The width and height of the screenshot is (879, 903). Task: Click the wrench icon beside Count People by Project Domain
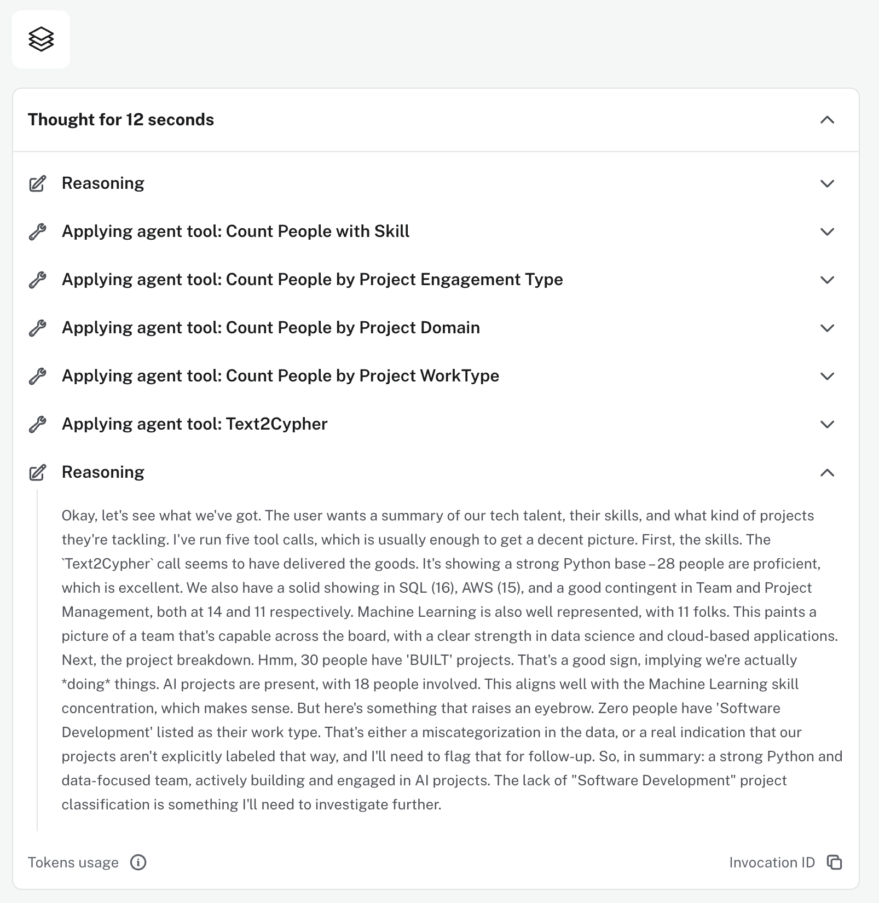click(37, 328)
